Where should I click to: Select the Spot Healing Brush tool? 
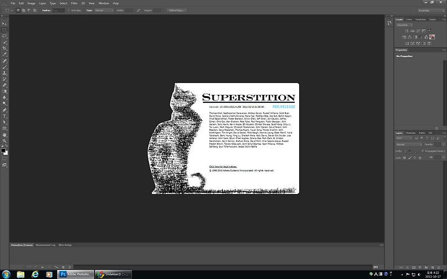pyautogui.click(x=4, y=61)
